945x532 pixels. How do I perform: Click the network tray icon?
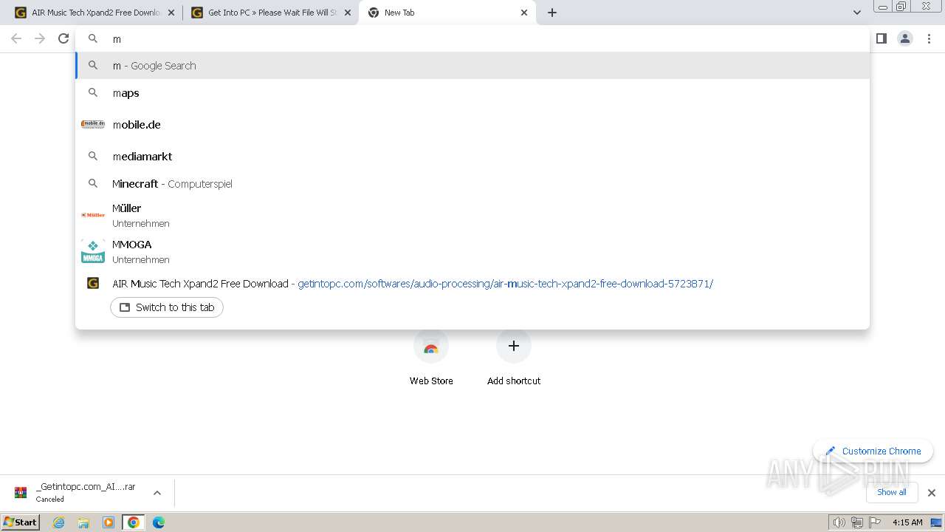click(x=857, y=522)
